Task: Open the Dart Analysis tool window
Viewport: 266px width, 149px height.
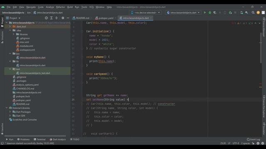Action: 58,139
